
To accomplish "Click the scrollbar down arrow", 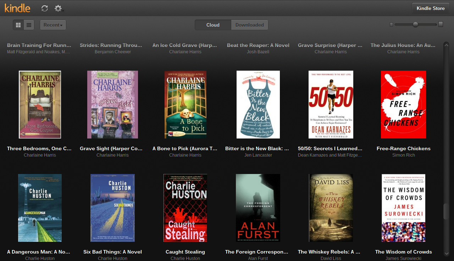I will coord(446,254).
